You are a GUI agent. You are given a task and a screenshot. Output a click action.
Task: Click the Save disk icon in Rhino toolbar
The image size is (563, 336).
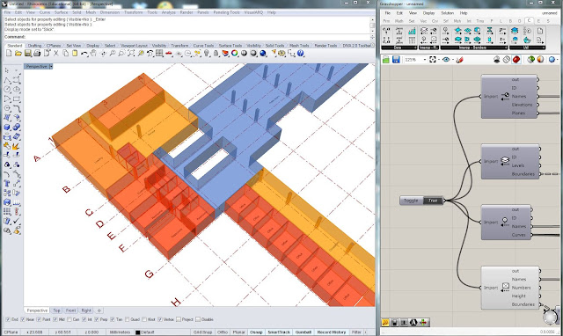coord(27,53)
